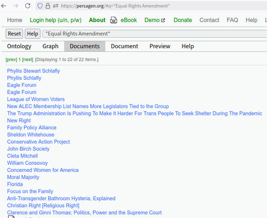The width and height of the screenshot is (267, 218).
Task: Reload the page with refresh icon
Action: click(28, 6)
